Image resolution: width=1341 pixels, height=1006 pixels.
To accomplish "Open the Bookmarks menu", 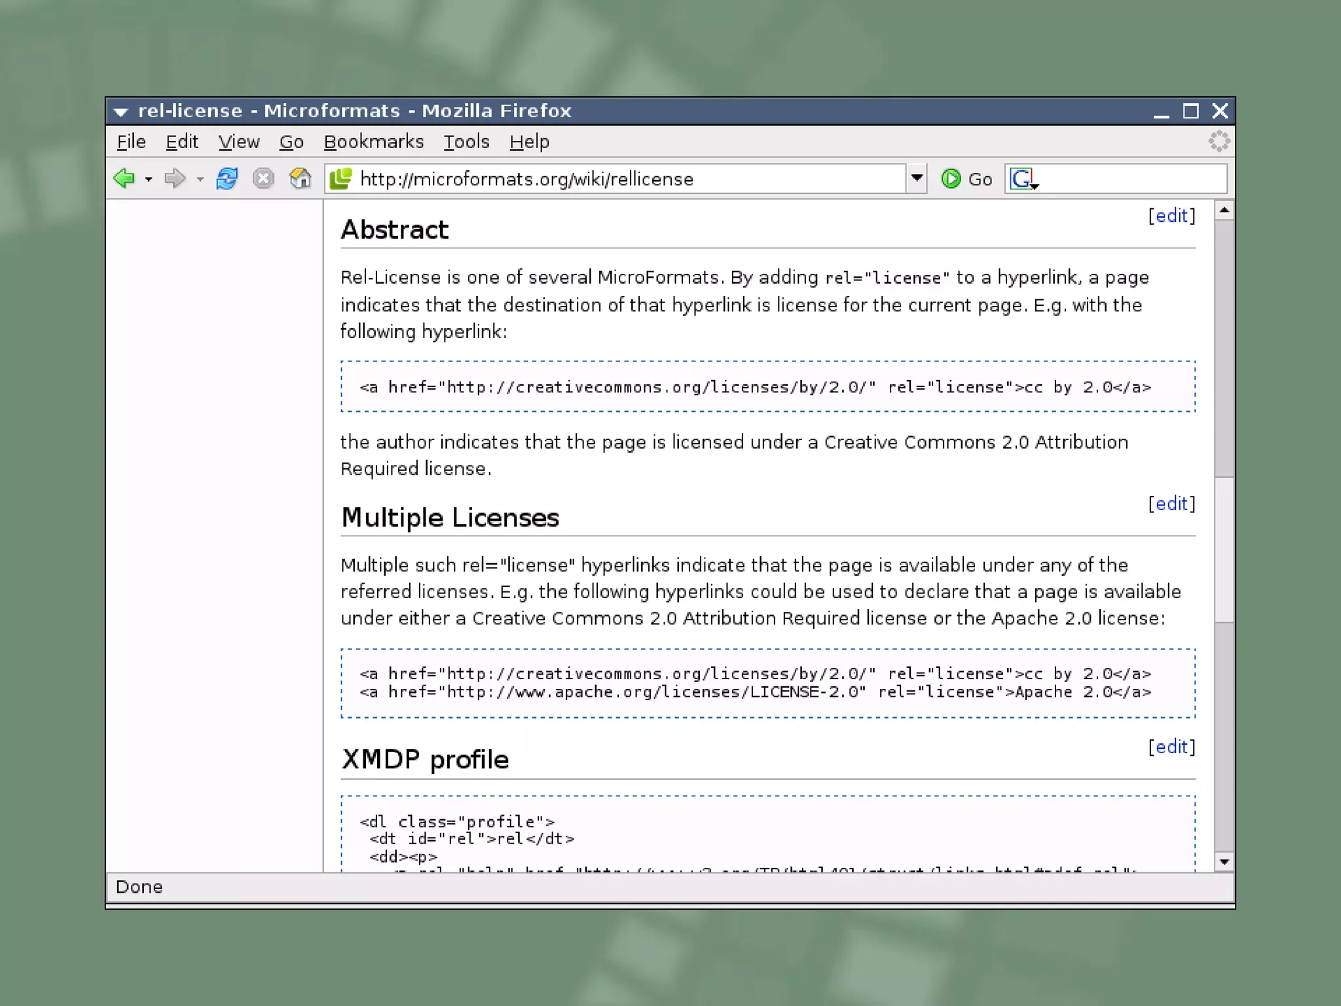I will (374, 141).
